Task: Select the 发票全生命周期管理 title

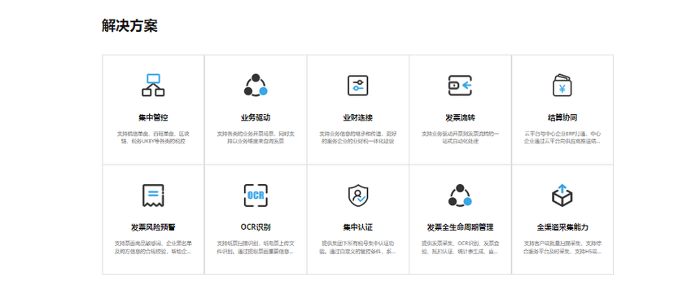Action: tap(460, 227)
